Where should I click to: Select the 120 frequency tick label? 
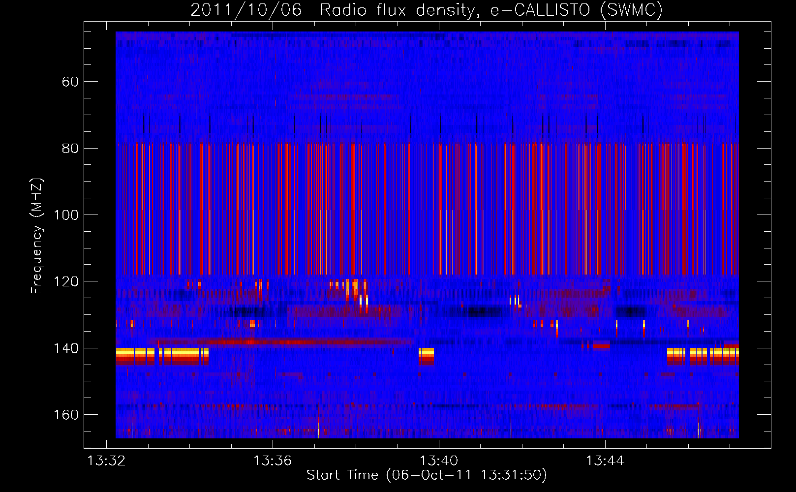pyautogui.click(x=66, y=281)
